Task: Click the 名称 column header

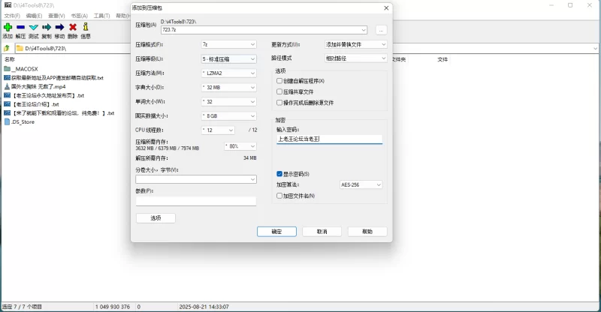Action: [10, 59]
